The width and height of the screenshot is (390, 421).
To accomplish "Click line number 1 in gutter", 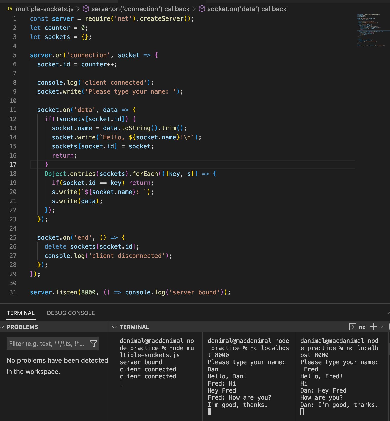I will click(x=15, y=19).
